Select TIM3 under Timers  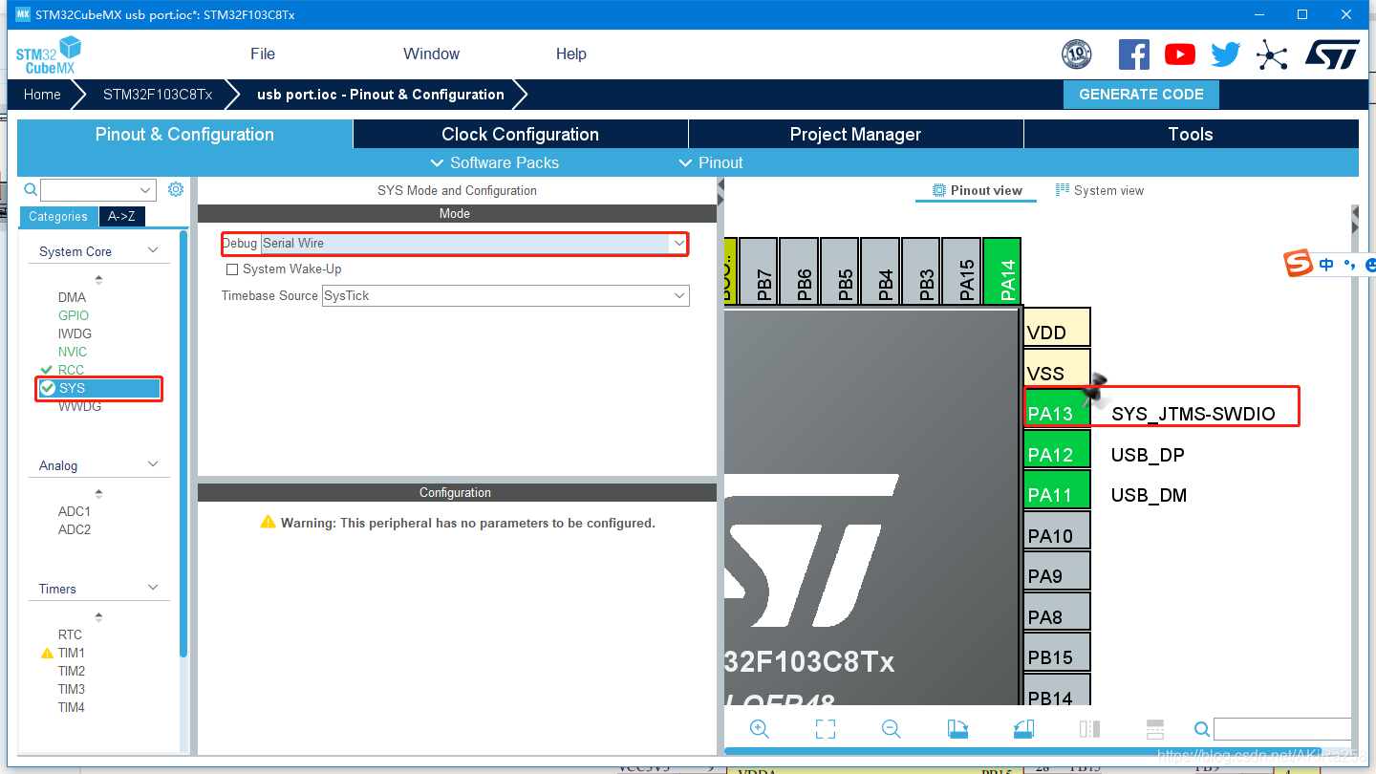click(72, 689)
